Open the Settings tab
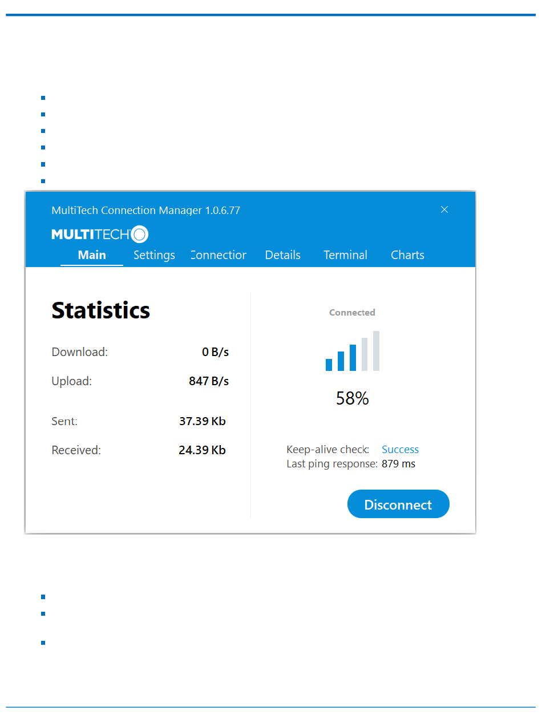The image size is (542, 719). click(154, 255)
